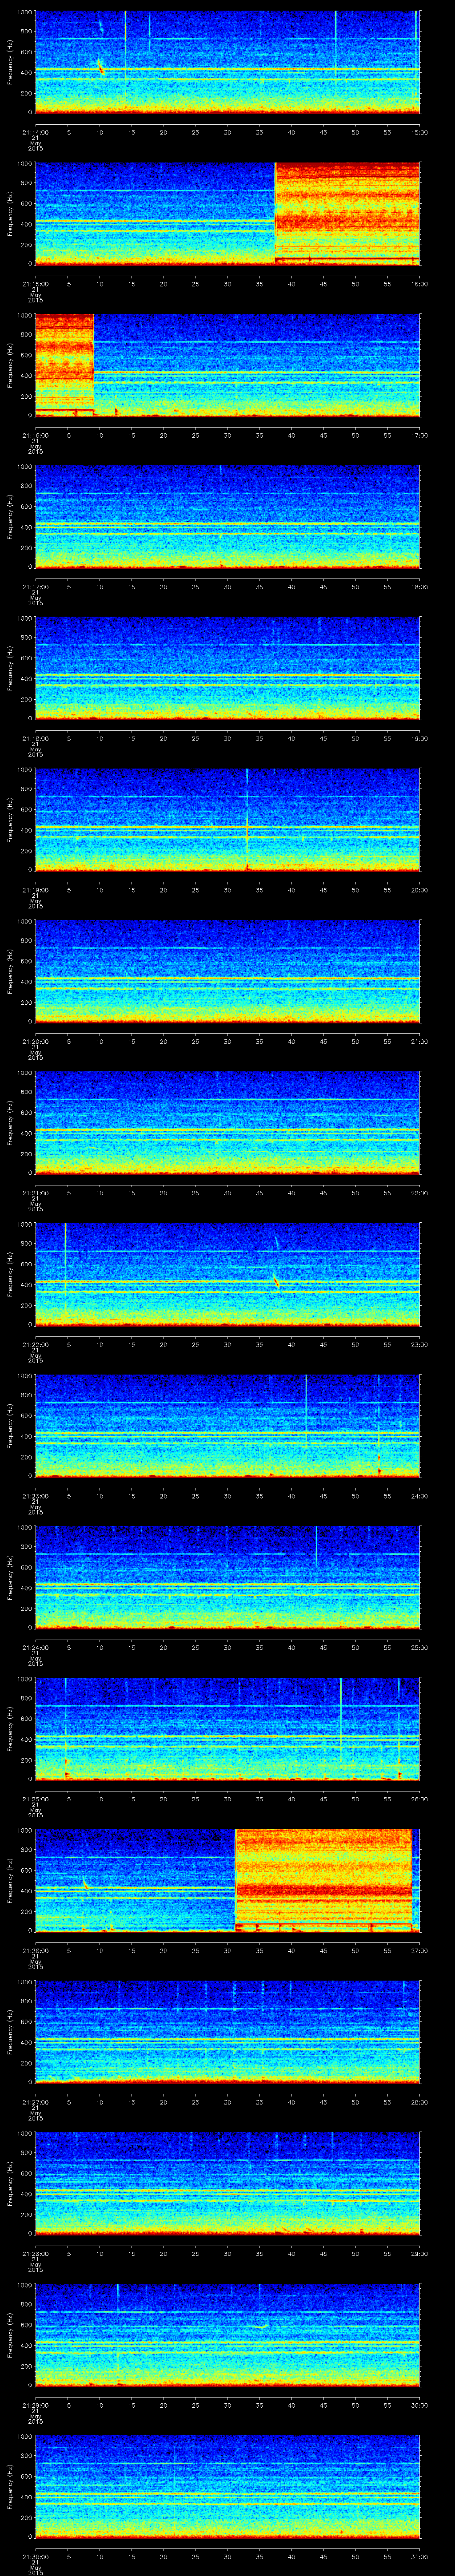Click the '21:28:00' start time label
This screenshot has width=455, height=2576.
coord(35,2253)
